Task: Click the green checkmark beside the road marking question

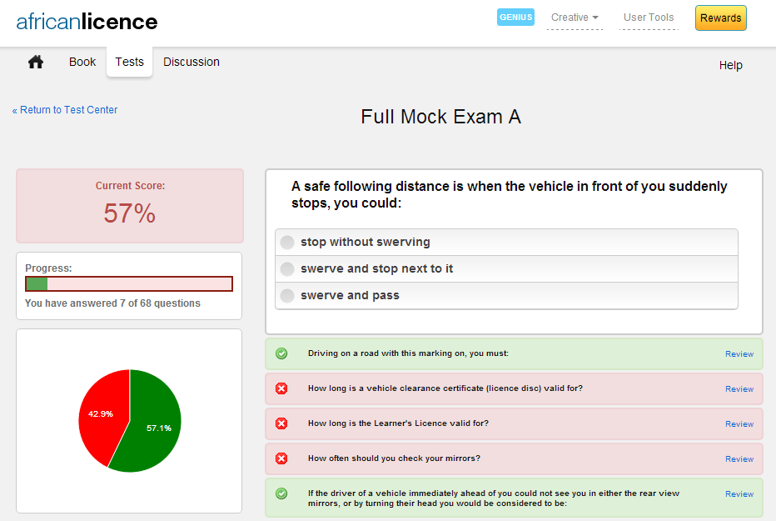Action: (x=281, y=353)
